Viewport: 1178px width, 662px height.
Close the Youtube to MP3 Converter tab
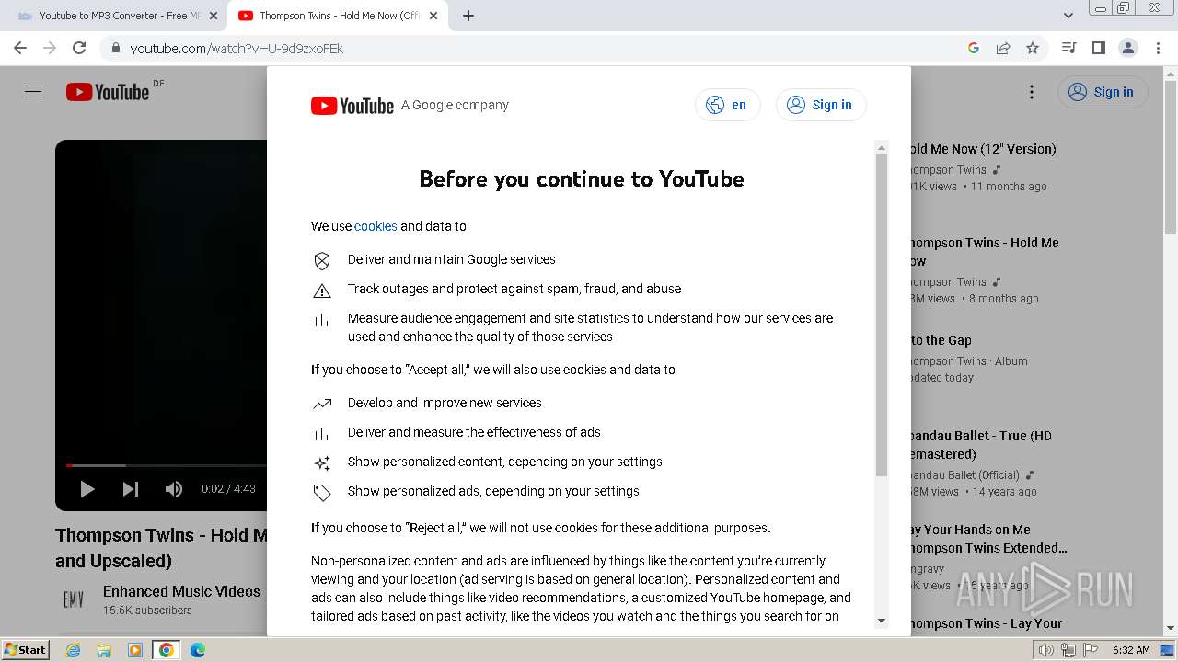(x=214, y=16)
